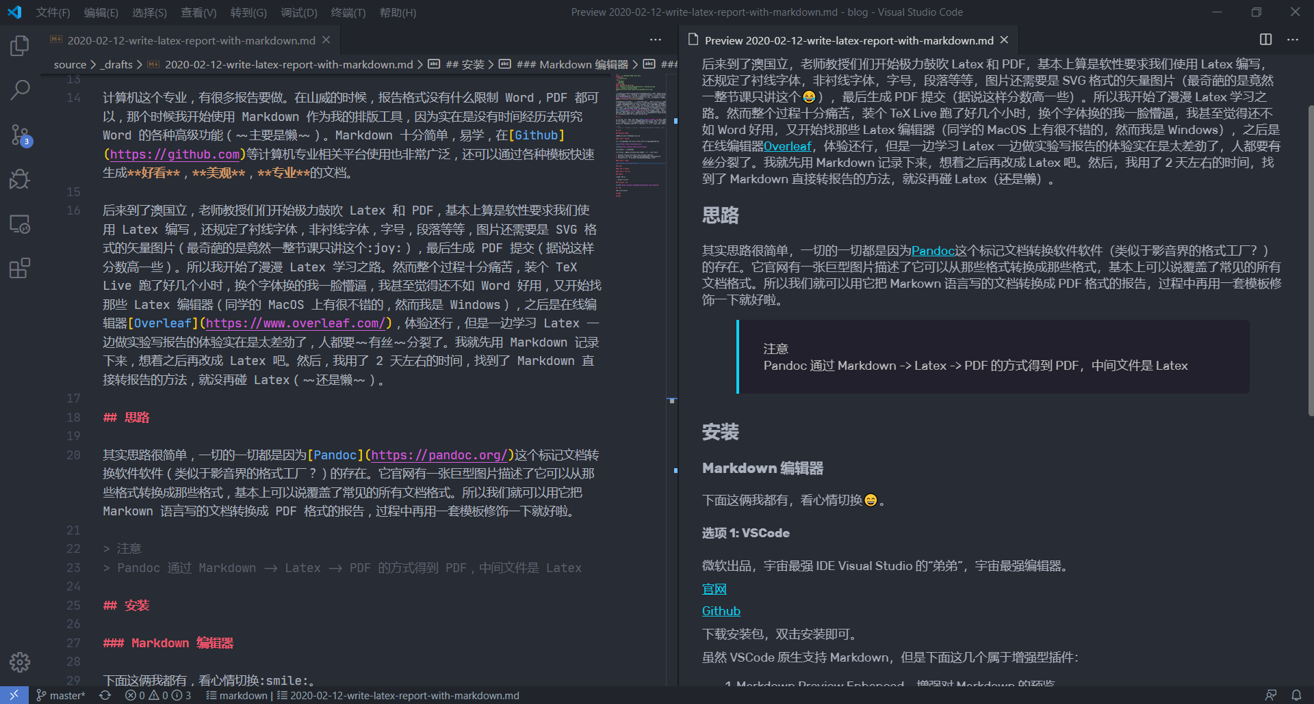Click the markdown language mode selector
The height and width of the screenshot is (704, 1314).
coord(243,695)
